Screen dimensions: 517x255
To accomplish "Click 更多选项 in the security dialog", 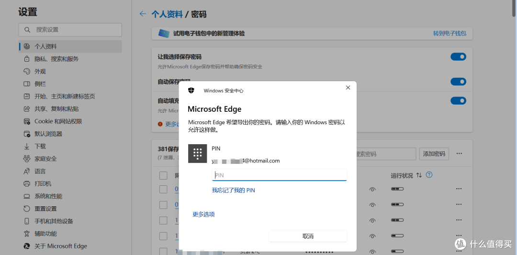I will [x=203, y=214].
